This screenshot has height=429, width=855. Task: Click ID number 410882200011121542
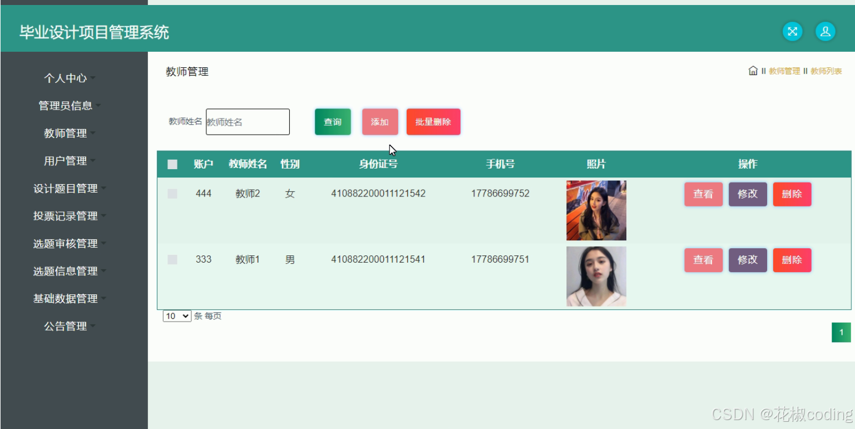[378, 194]
